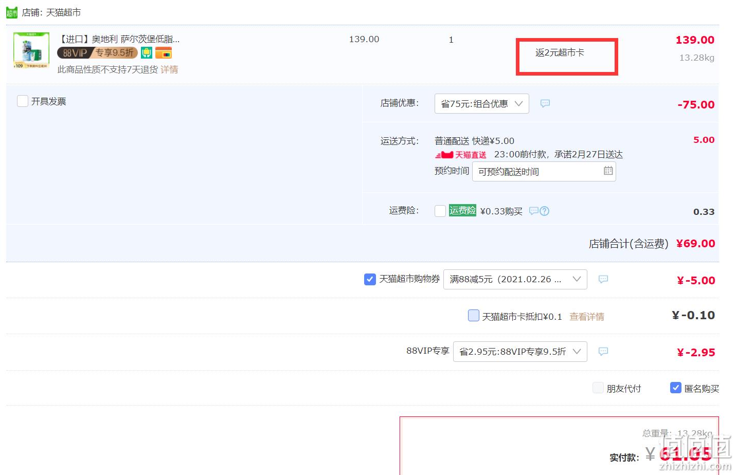Click comment icon next to 运费险 price
This screenshot has width=736, height=475.
click(534, 211)
